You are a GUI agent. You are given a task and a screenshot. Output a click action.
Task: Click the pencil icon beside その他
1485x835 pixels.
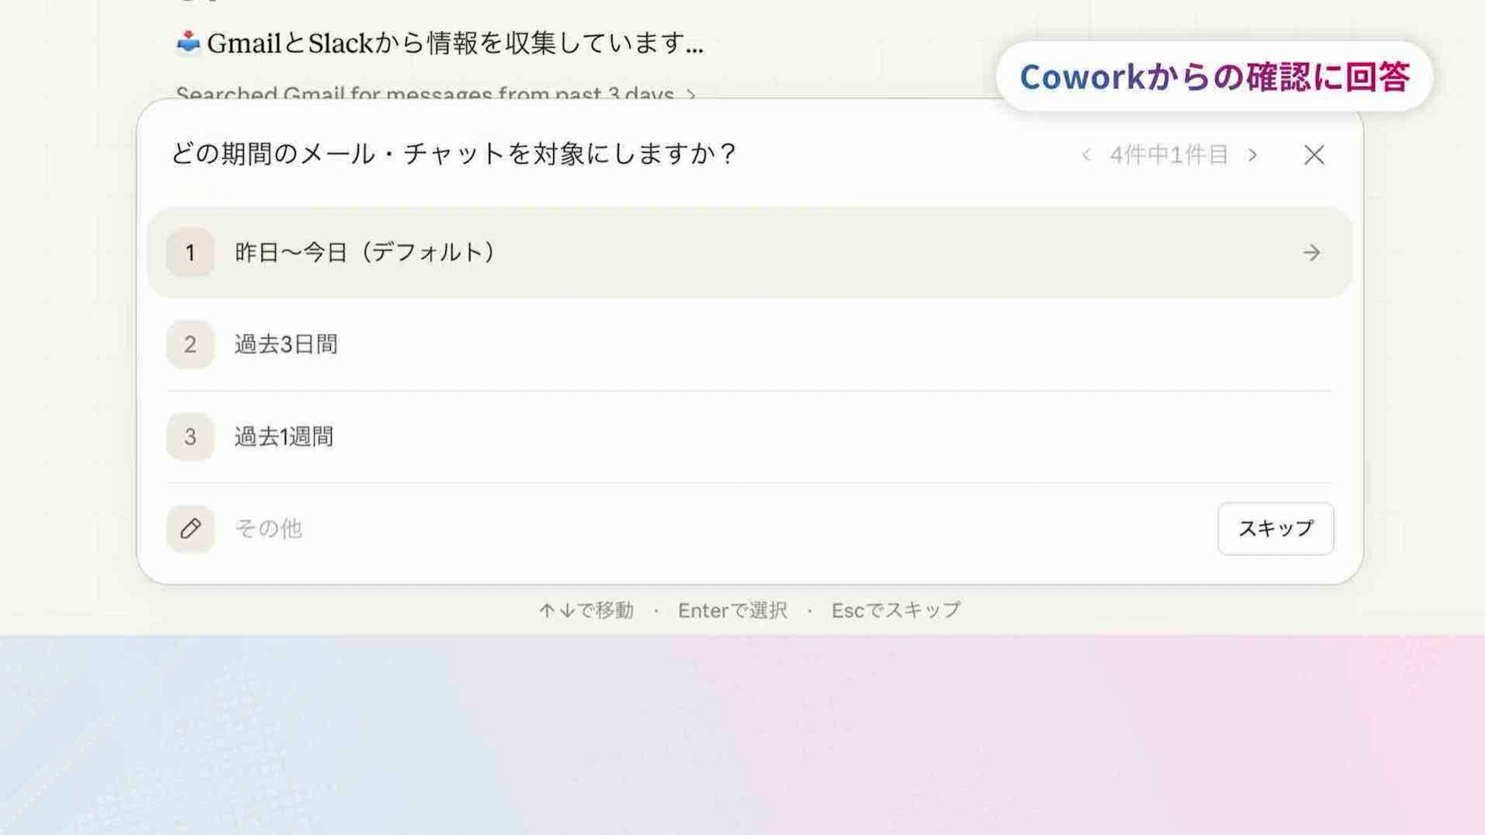190,529
